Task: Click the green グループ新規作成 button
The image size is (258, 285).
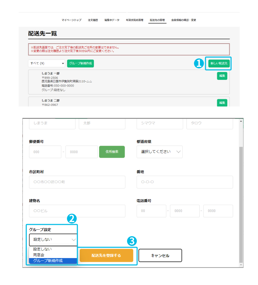Action: pos(80,63)
